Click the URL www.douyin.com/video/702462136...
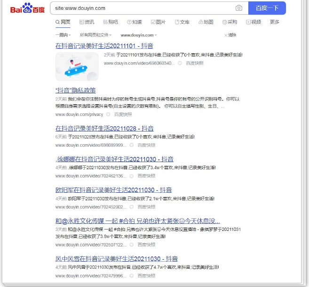 91,176
